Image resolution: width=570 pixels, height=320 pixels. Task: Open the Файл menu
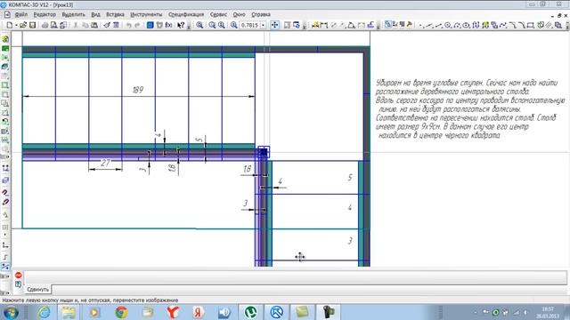click(21, 14)
